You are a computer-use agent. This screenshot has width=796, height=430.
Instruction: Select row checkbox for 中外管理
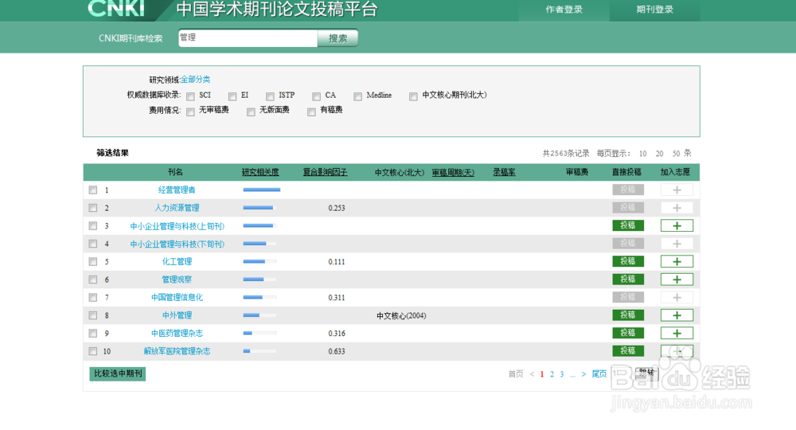click(93, 315)
